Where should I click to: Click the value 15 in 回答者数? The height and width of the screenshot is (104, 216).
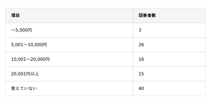click(141, 74)
